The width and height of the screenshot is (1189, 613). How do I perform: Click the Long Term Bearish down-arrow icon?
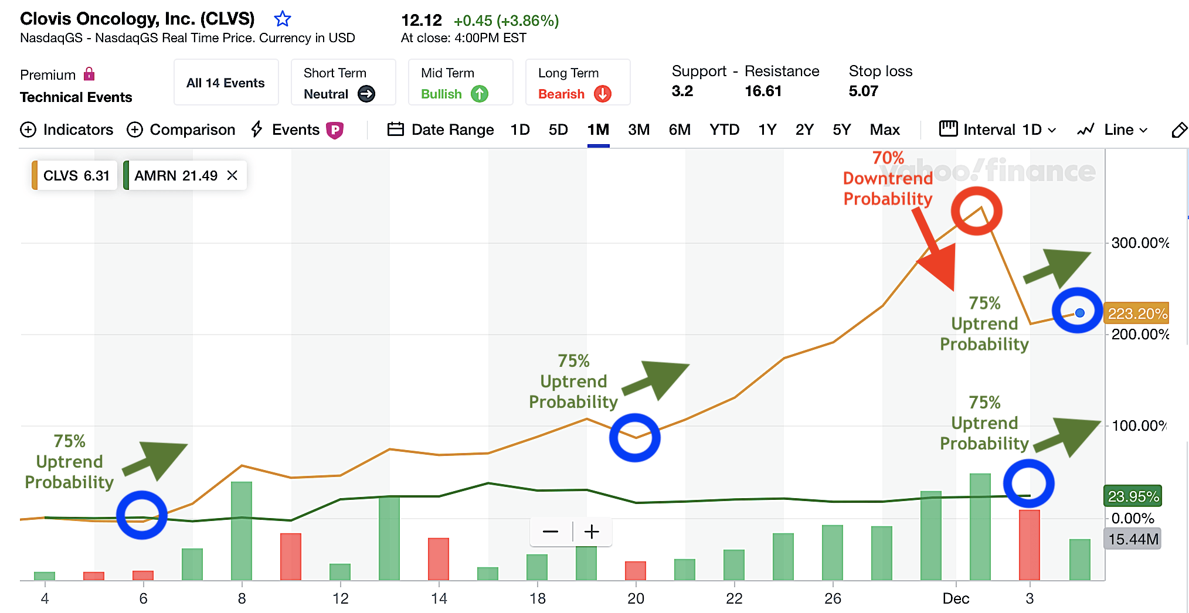pos(603,94)
